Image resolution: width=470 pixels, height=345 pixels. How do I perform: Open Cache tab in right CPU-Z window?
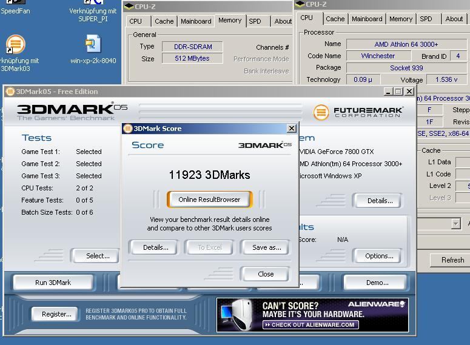pyautogui.click(x=335, y=19)
